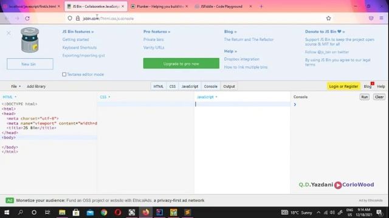
Task: Switch to Plunker browser tab
Action: pyautogui.click(x=159, y=7)
